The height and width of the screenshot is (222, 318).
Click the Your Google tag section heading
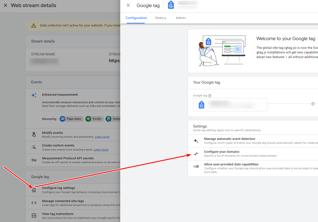[207, 82]
